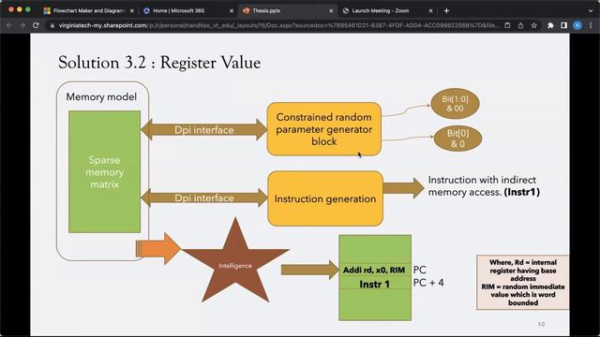Viewport: 600px width, 337px height.
Task: Click the upper Dpi interface arrow
Action: tap(204, 129)
